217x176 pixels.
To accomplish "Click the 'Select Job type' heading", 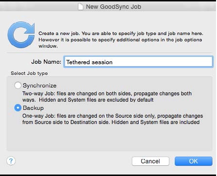I will click(29, 73).
